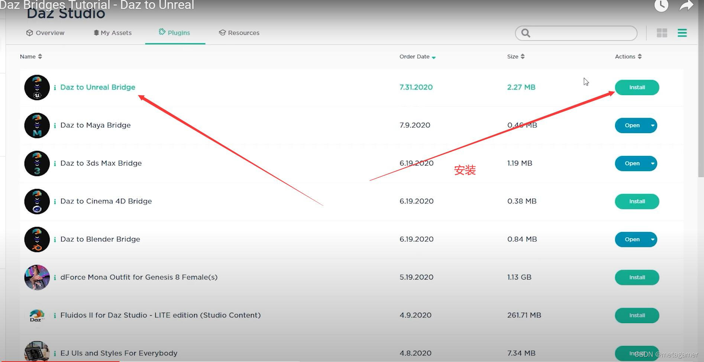The image size is (704, 362).
Task: Switch to list view layout
Action: [x=682, y=33]
